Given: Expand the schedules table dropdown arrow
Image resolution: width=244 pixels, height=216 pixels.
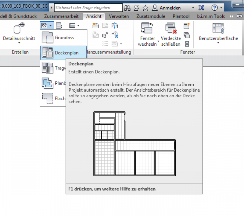Looking at the screenshot, I should [x=78, y=26].
